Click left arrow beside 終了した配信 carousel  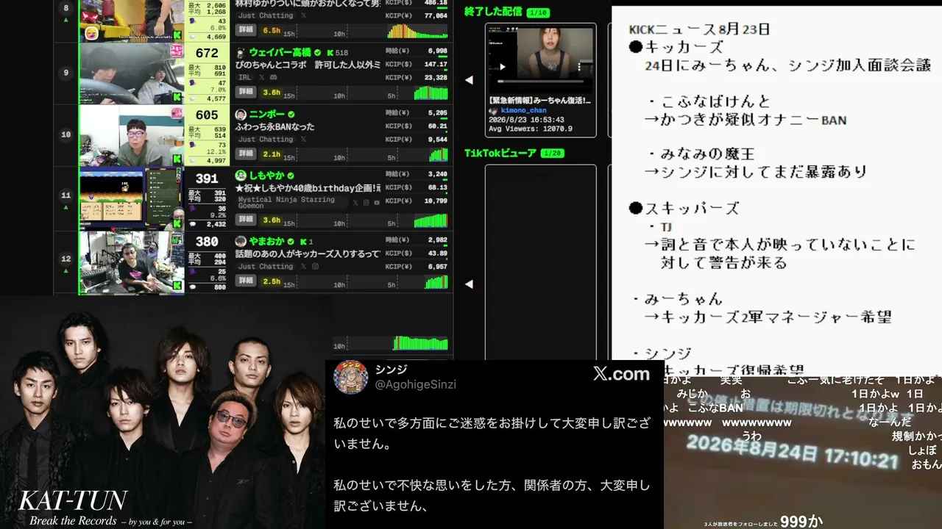pos(469,80)
